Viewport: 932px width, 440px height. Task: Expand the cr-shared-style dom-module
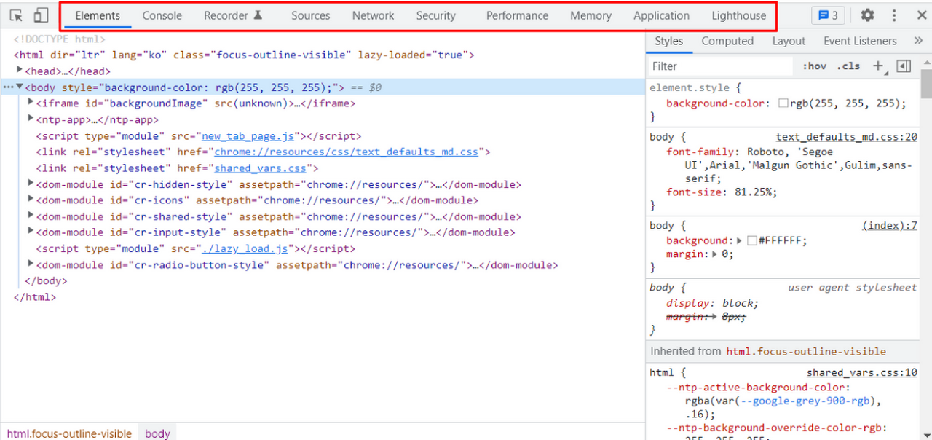pyautogui.click(x=31, y=216)
